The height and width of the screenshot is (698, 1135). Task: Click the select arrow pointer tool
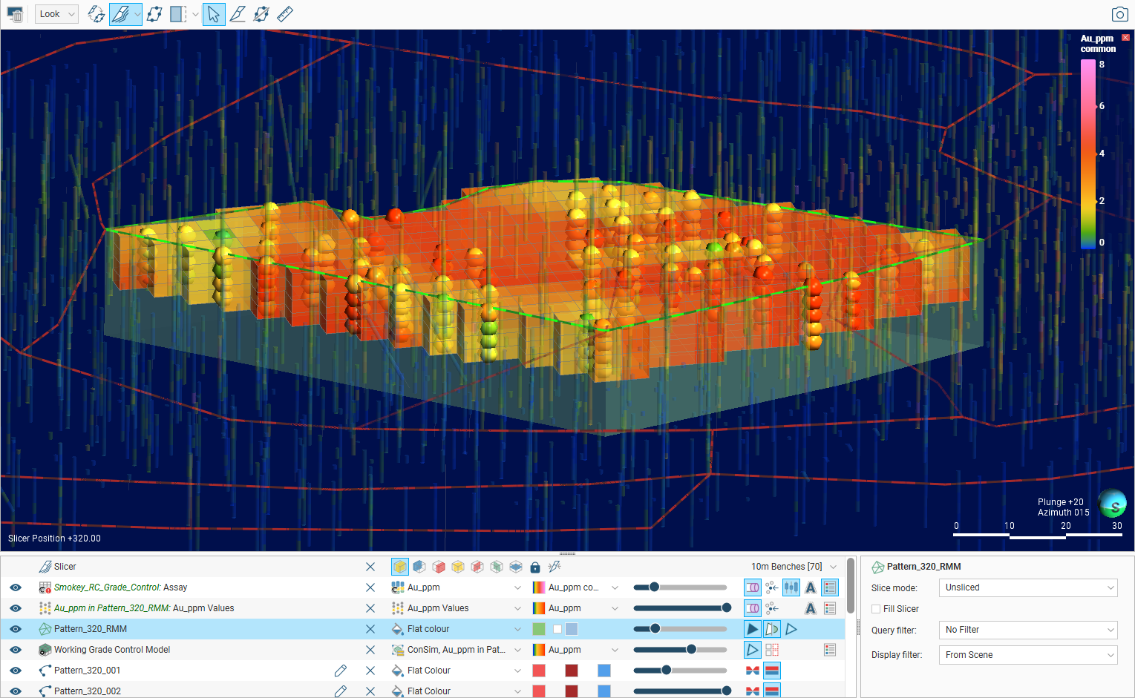pos(214,14)
